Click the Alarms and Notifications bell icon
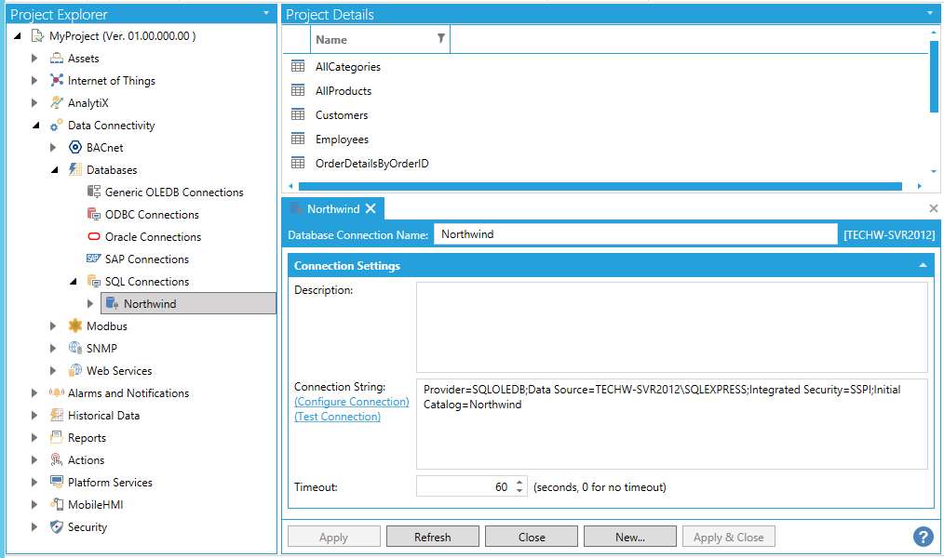This screenshot has width=944, height=558. 57,393
